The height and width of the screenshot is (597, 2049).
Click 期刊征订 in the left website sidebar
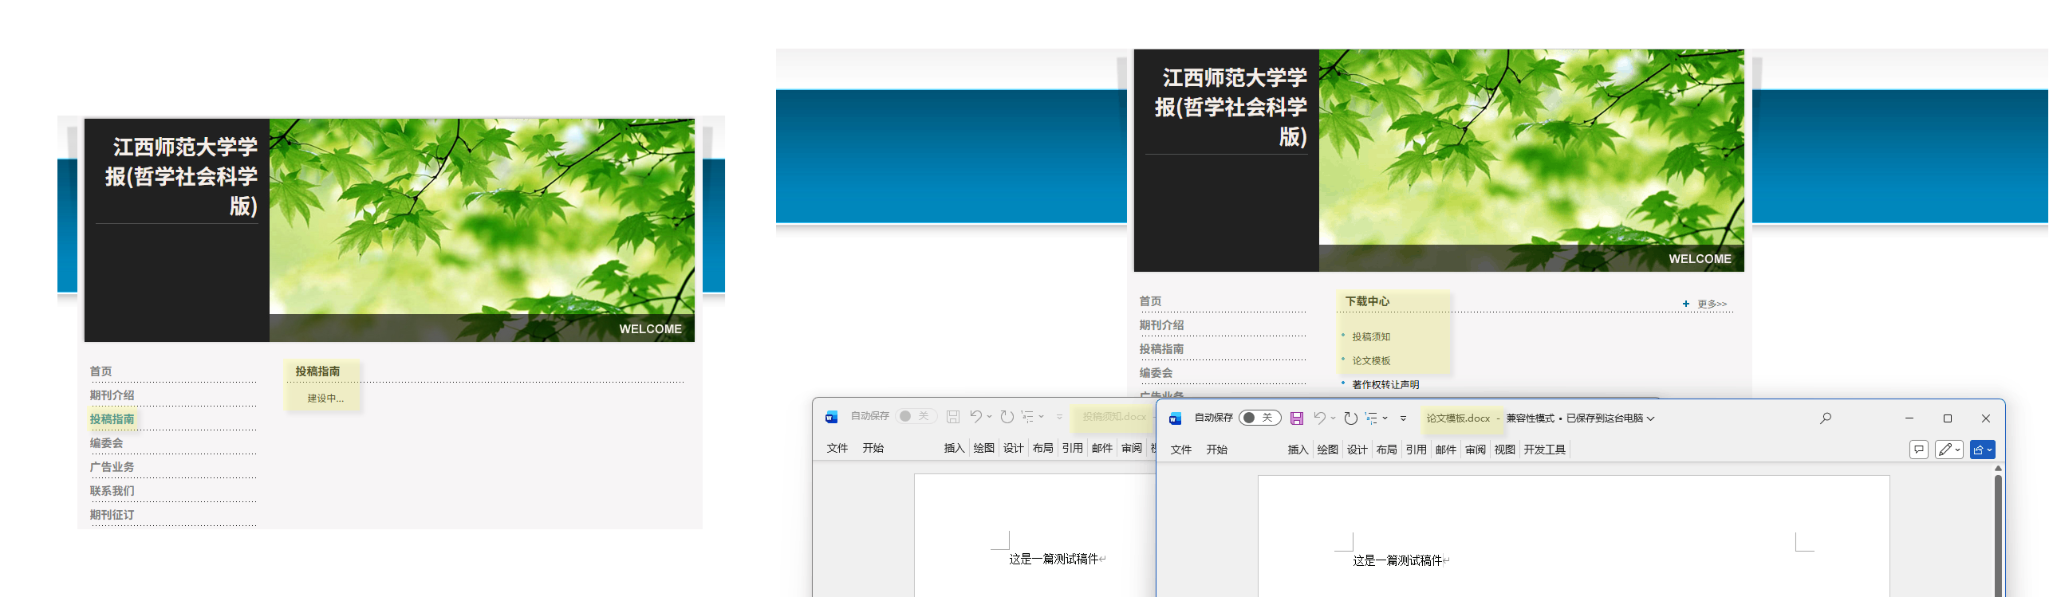point(112,515)
